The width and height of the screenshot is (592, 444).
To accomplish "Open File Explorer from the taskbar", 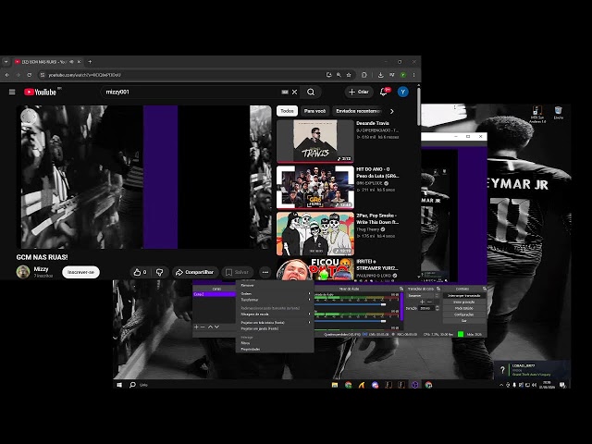I will click(x=335, y=385).
